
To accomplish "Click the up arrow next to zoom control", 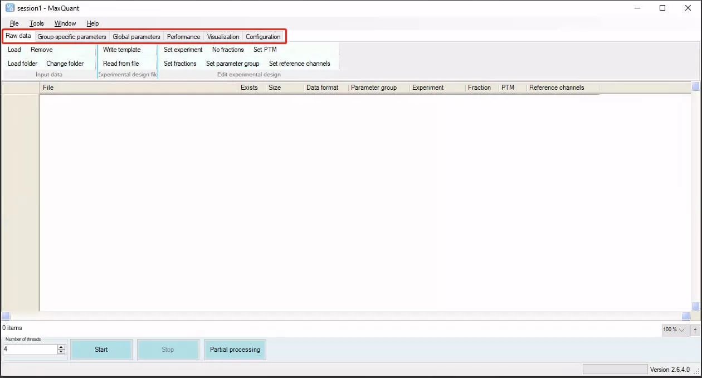I will (x=696, y=330).
